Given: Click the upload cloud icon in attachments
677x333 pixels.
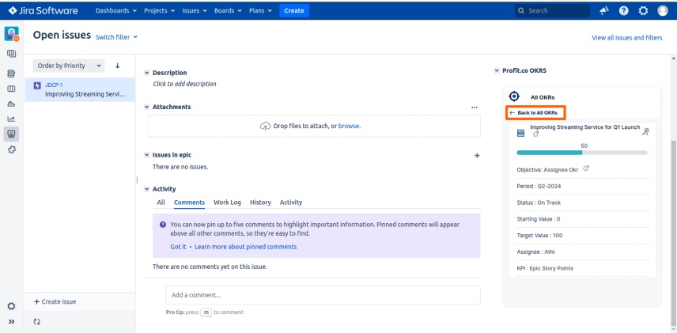Looking at the screenshot, I should coord(265,126).
